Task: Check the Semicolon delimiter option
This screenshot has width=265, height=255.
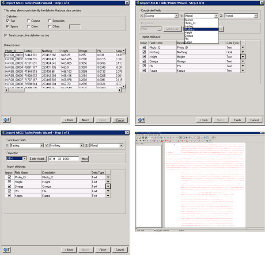Action: 49,21
